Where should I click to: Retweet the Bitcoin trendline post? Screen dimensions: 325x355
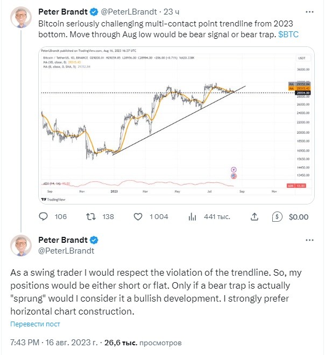[91, 217]
